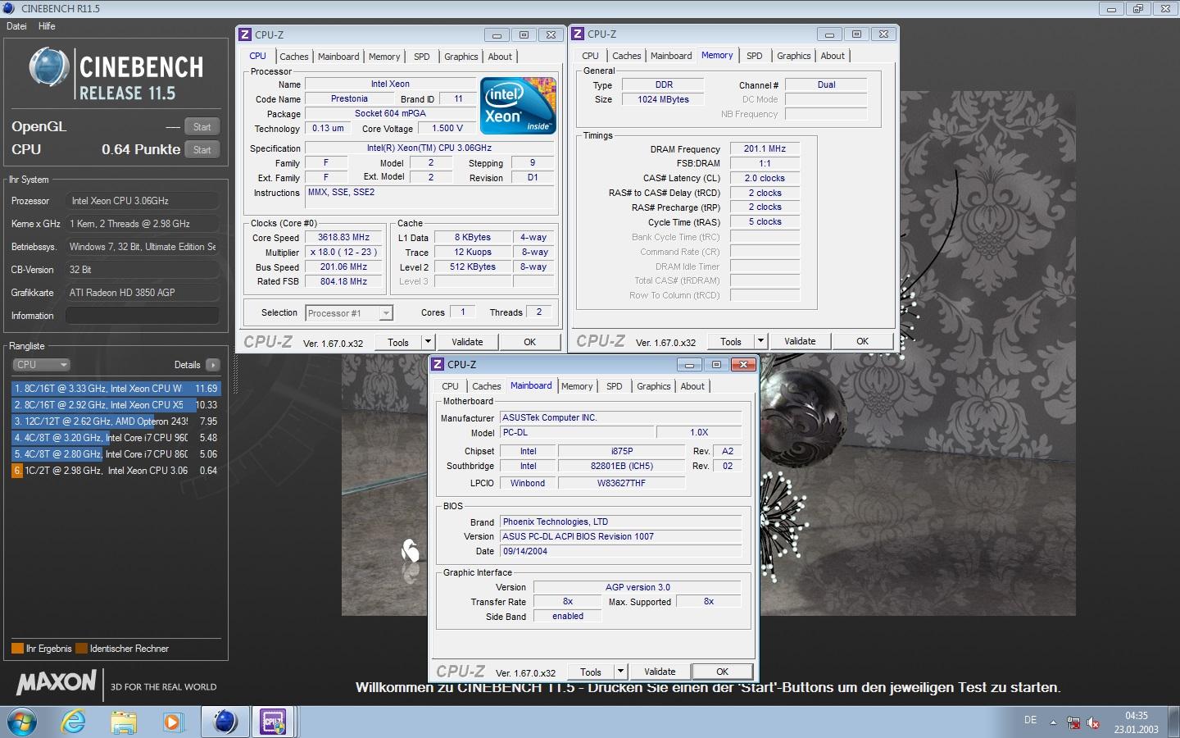Click ASUSTek Computer INC. manufacturer field

tap(620, 417)
